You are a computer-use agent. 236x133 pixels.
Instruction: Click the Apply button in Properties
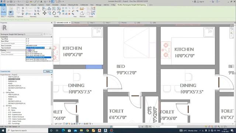click(x=48, y=71)
